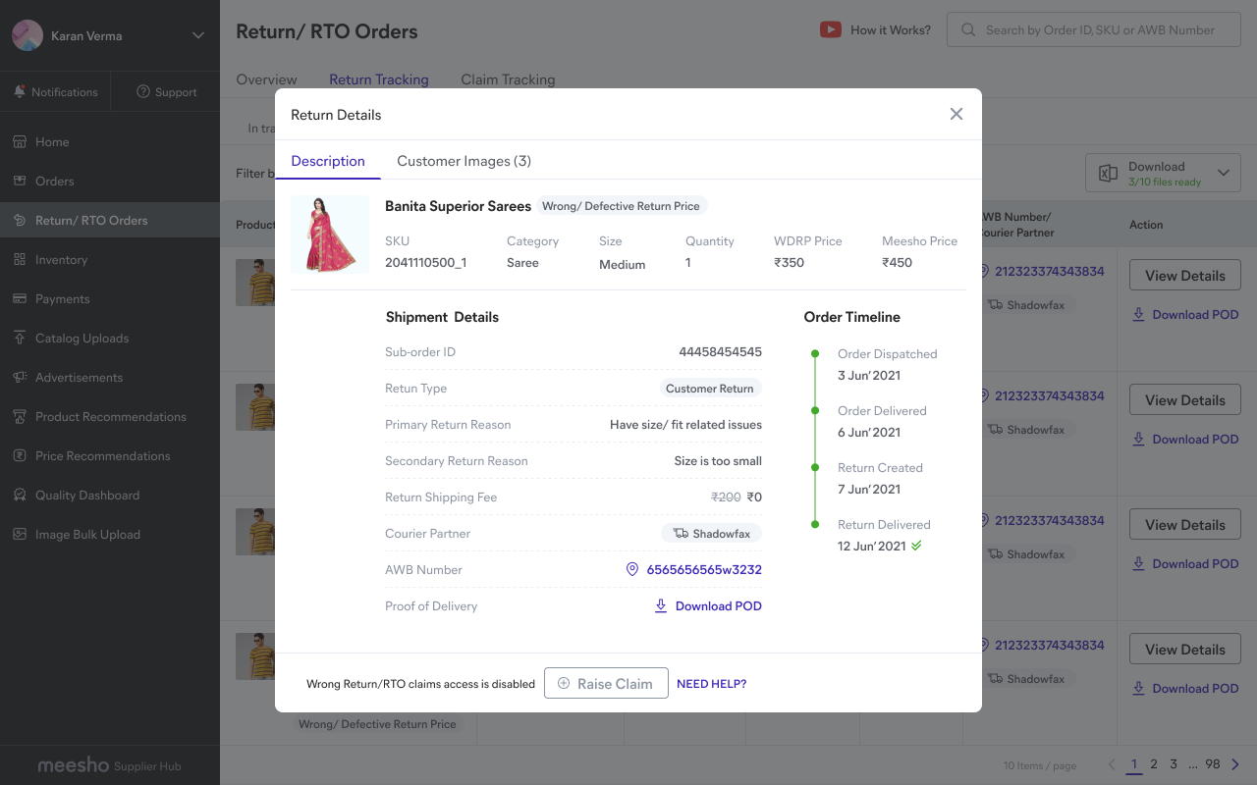Click the Customer Return type badge
The height and width of the screenshot is (785, 1257).
point(710,389)
